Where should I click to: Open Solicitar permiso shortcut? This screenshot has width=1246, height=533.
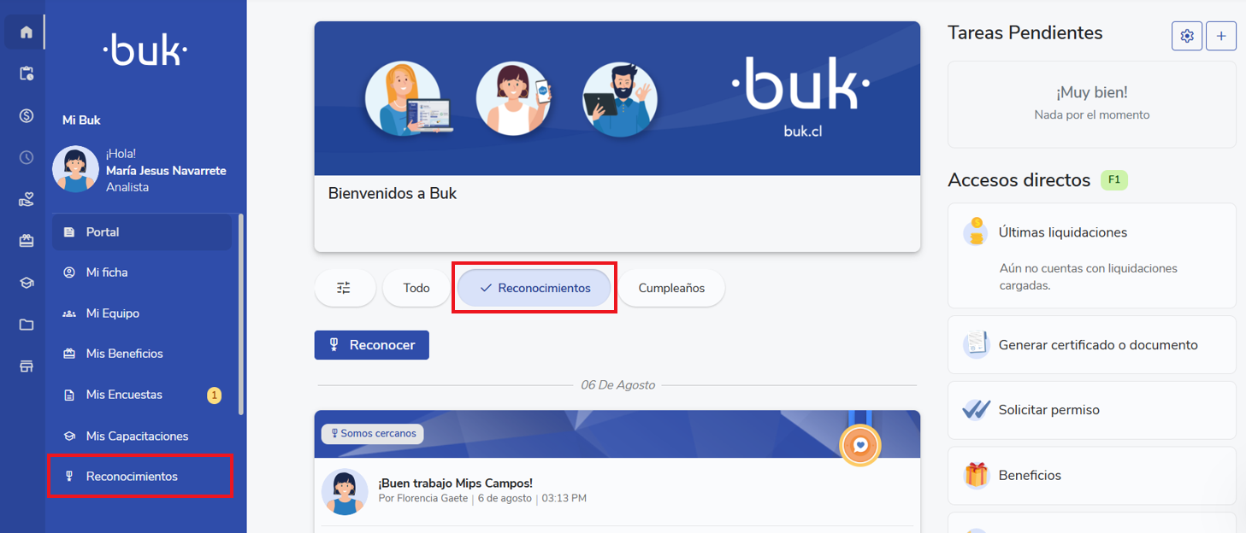click(1092, 410)
